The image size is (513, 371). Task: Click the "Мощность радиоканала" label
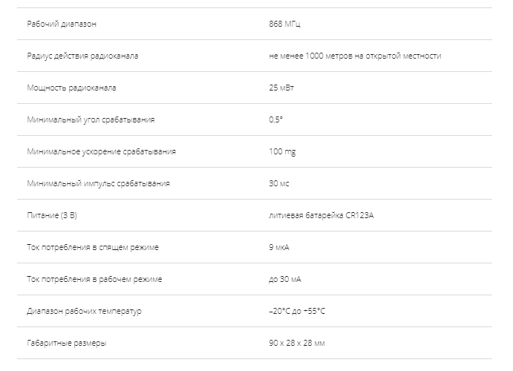(x=71, y=88)
